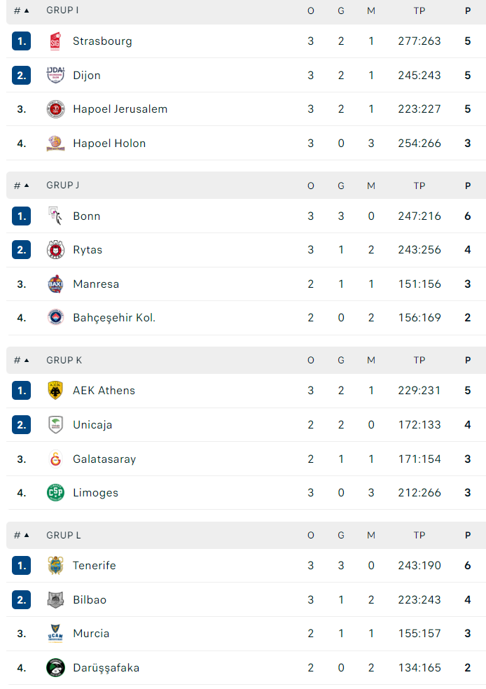486x689 pixels.
Task: Open the Unicaja team link
Action: pos(92,425)
